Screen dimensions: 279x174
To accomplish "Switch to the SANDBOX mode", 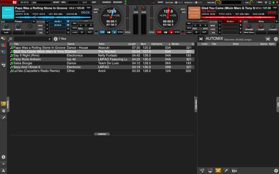I will pos(107,2).
